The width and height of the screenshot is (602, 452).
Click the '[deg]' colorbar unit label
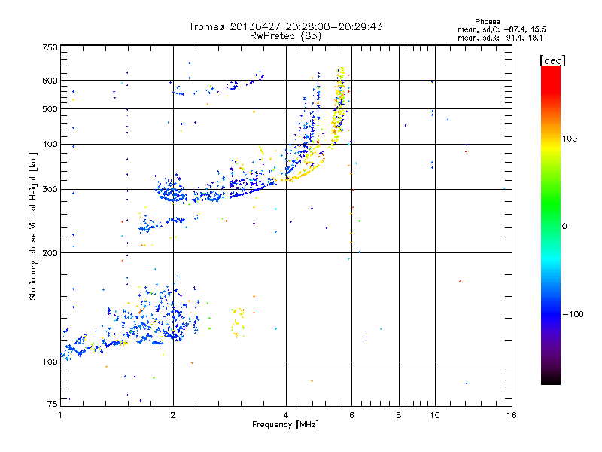tap(552, 60)
